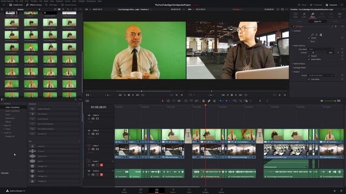The height and width of the screenshot is (194, 346).
Task: Adjust the Softness slider in Keyer Options
Action: (318, 53)
